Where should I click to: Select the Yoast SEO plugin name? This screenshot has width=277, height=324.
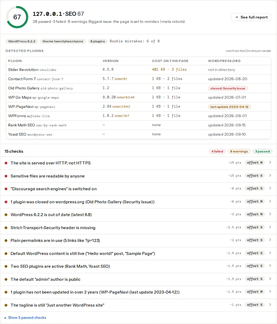(17, 135)
